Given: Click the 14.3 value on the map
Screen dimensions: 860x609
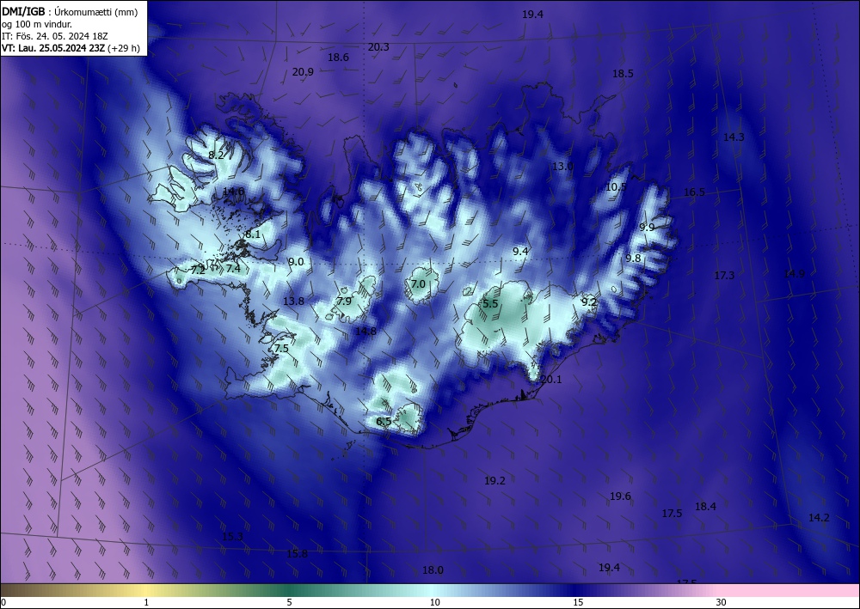Looking at the screenshot, I should [734, 137].
